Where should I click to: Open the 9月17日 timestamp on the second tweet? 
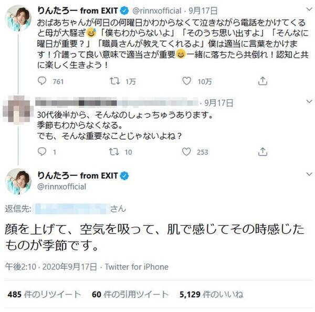point(216,102)
